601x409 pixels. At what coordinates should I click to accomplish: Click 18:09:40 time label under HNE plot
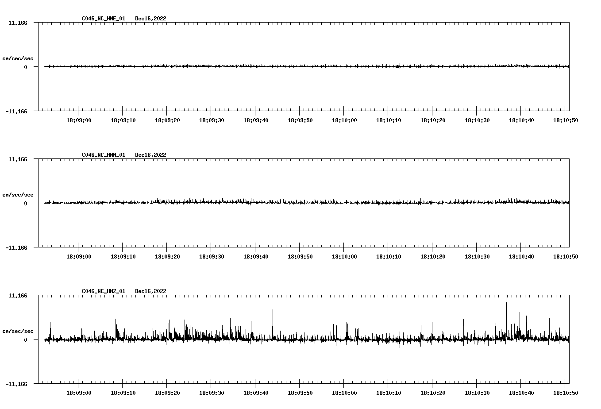[x=256, y=120]
